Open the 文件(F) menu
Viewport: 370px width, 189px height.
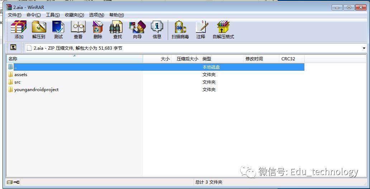(15, 15)
